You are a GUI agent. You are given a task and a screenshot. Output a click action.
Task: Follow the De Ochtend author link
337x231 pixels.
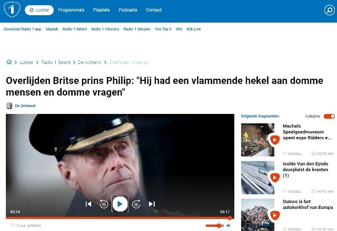click(x=25, y=106)
